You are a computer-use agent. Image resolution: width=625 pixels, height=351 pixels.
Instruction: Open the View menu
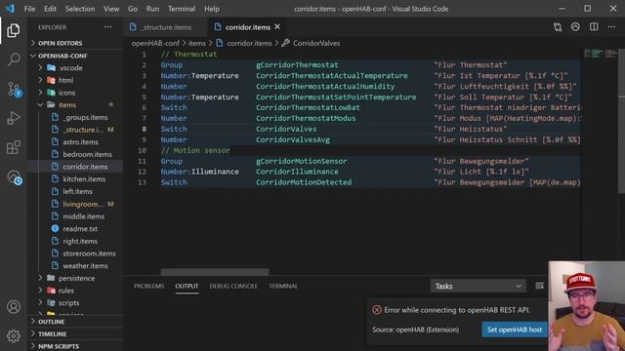[111, 9]
